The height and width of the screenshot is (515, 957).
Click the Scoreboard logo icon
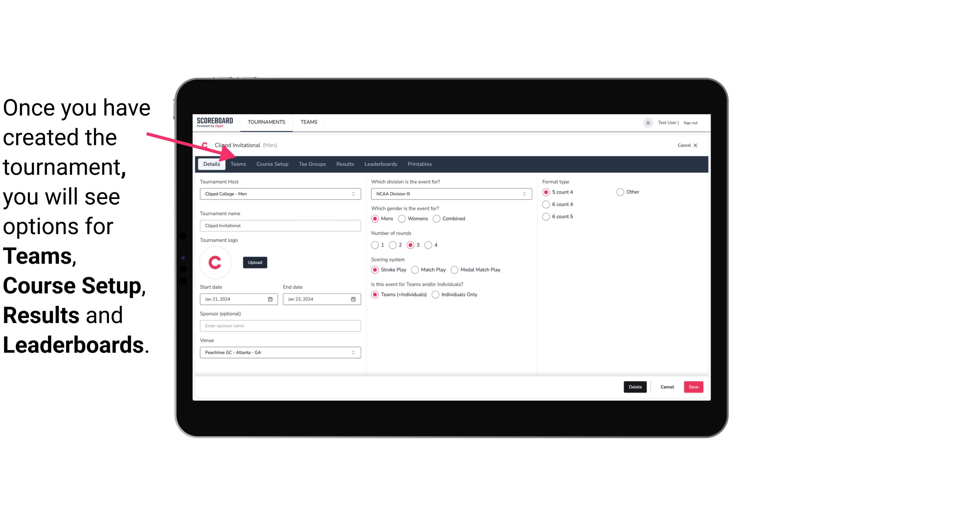click(215, 122)
